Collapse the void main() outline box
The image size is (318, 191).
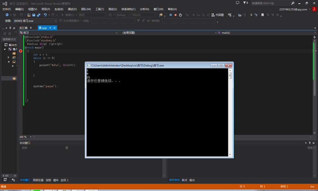pos(25,47)
